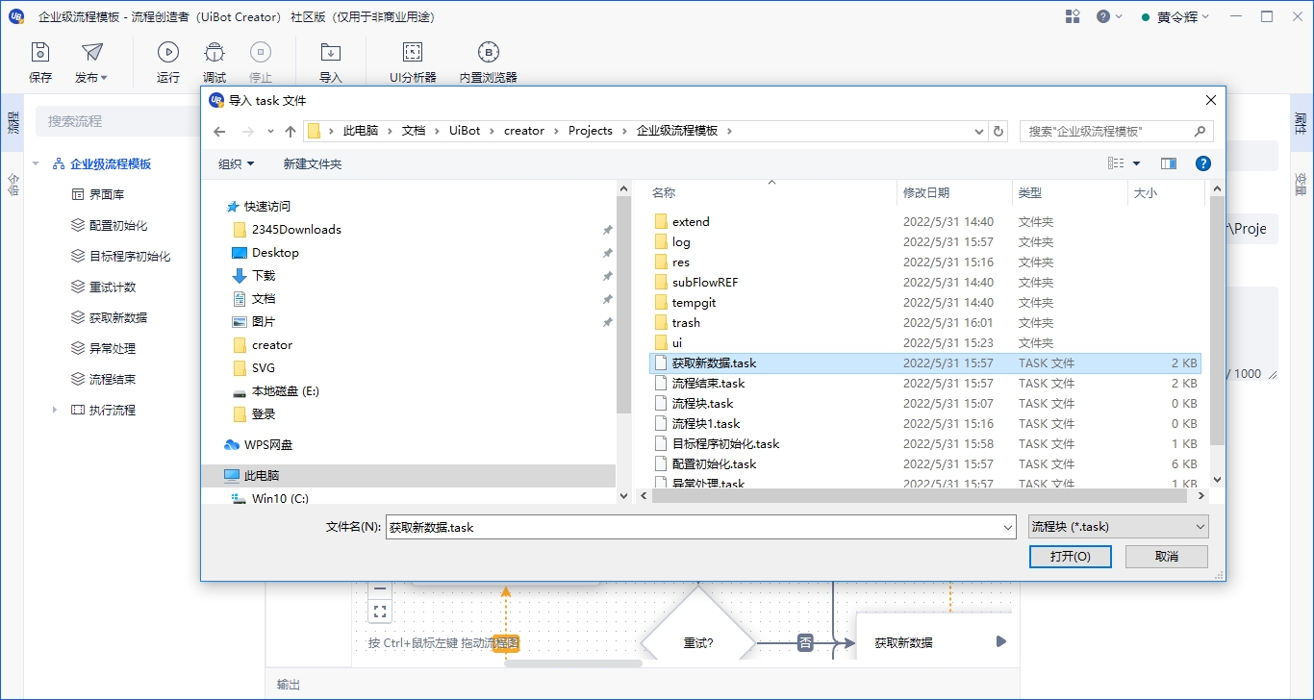Select 流程结束 in the flow tree

pos(113,379)
